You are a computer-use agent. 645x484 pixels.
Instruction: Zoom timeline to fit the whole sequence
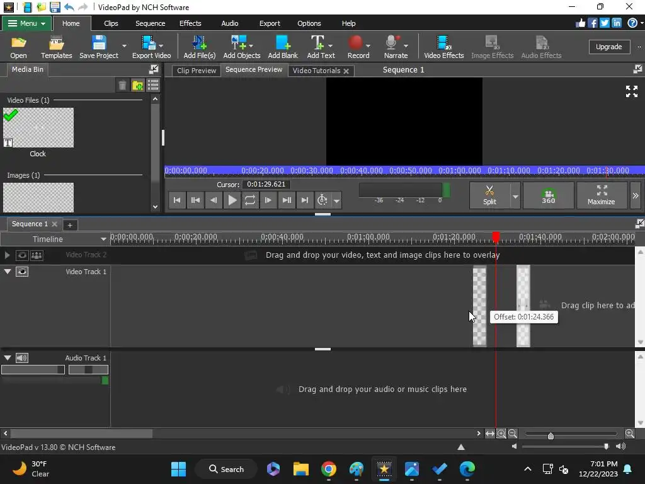[x=490, y=434]
